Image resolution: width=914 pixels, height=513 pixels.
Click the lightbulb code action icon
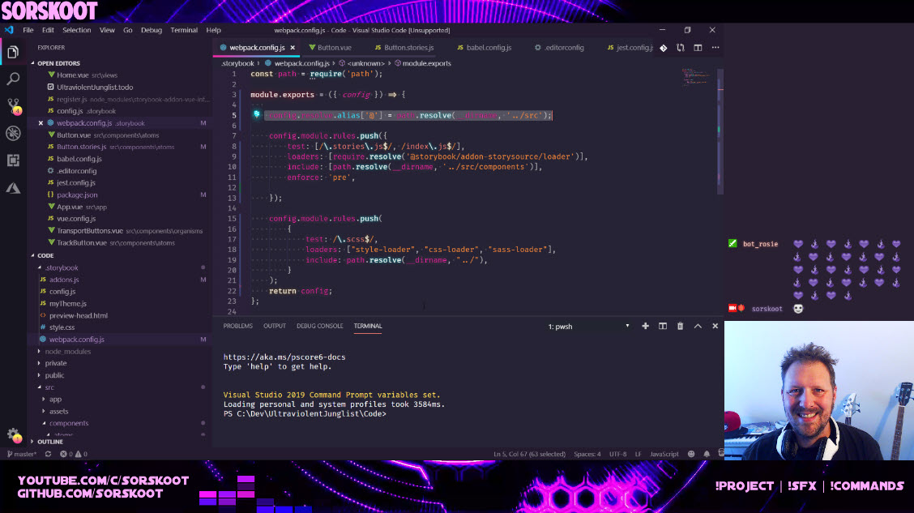point(257,114)
